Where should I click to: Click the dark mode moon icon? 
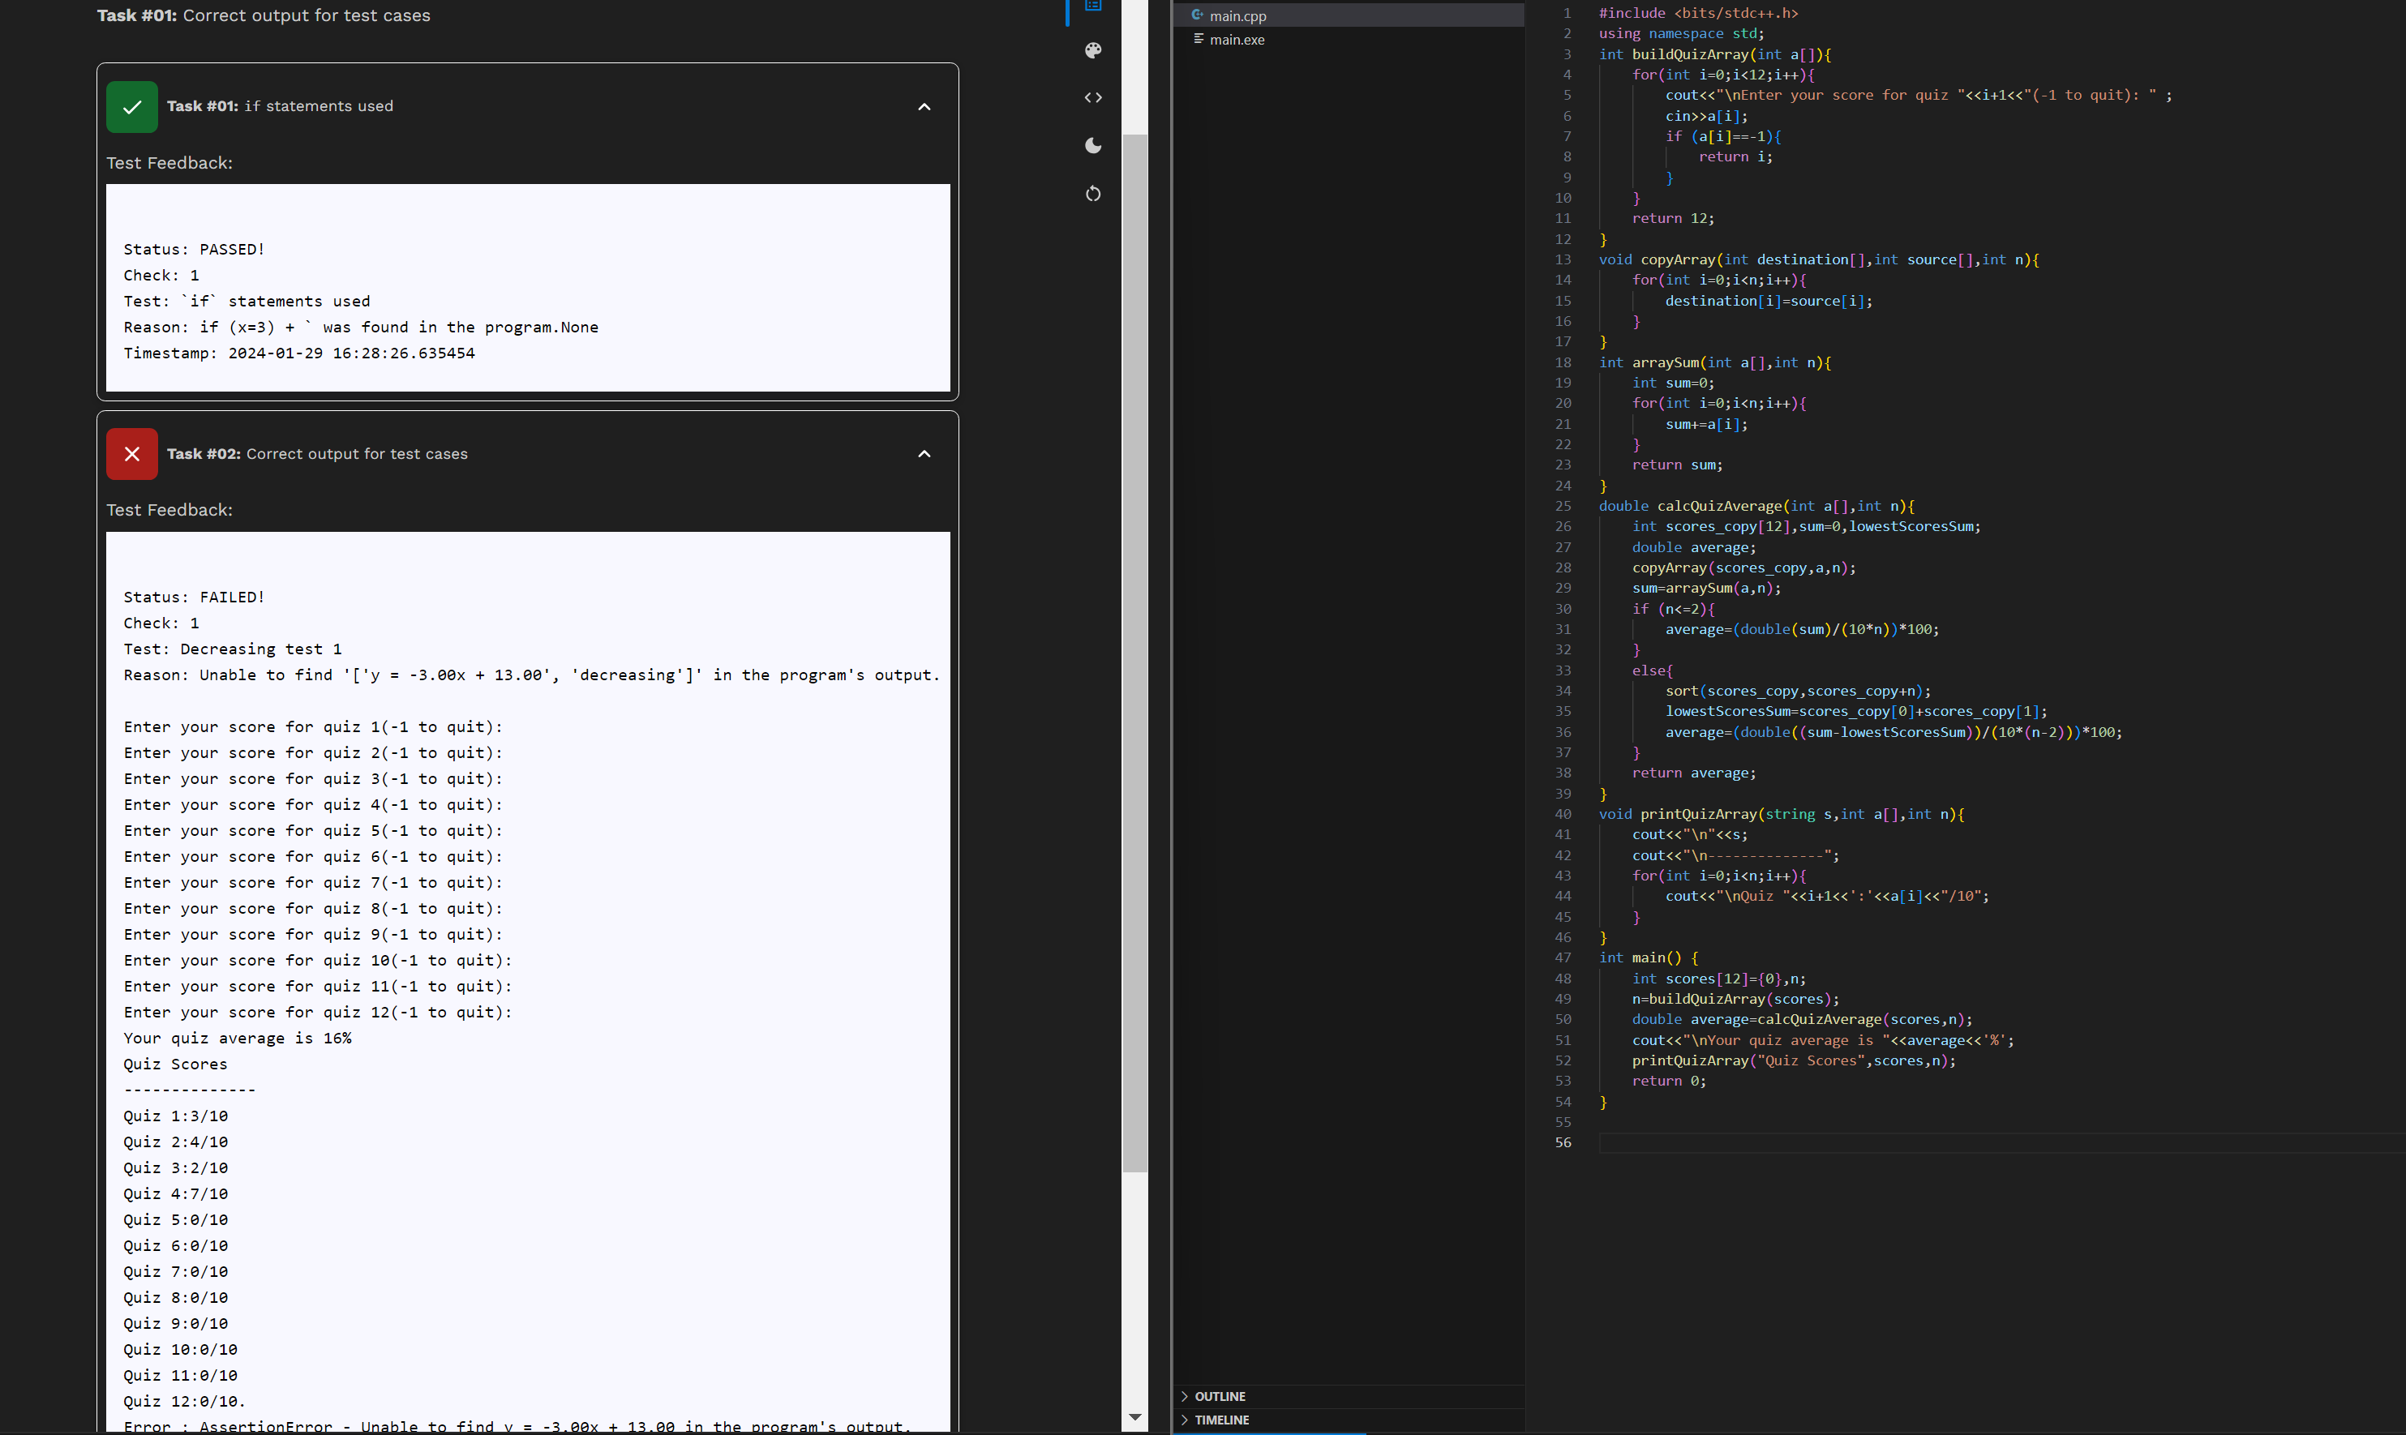click(1094, 145)
